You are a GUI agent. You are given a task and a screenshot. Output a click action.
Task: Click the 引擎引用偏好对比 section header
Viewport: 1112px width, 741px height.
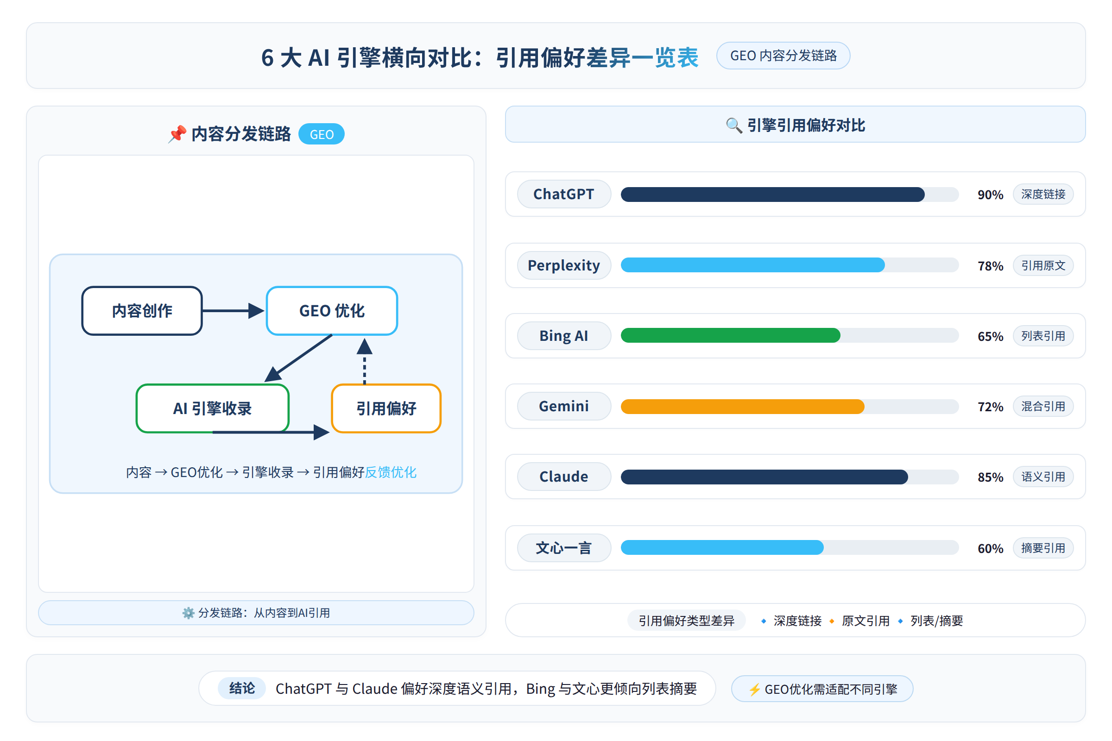tap(795, 124)
